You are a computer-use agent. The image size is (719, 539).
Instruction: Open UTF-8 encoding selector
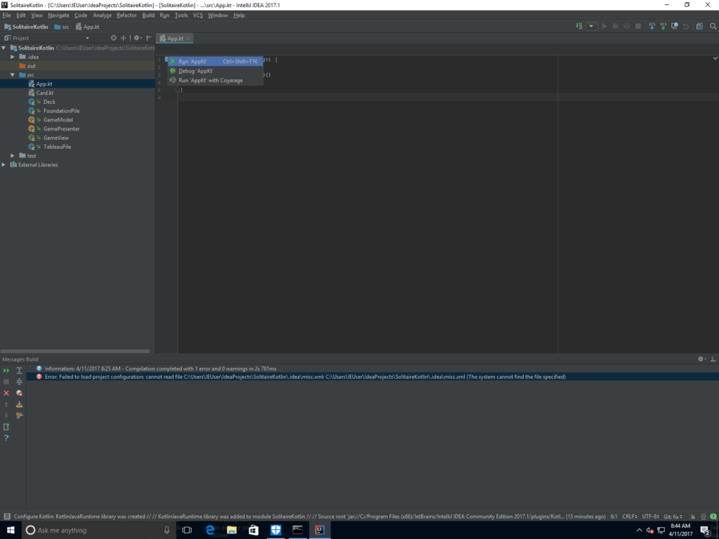(x=651, y=517)
